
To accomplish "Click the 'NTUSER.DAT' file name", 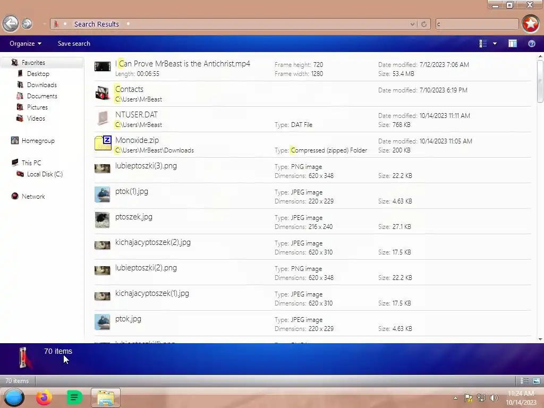I will tap(137, 115).
